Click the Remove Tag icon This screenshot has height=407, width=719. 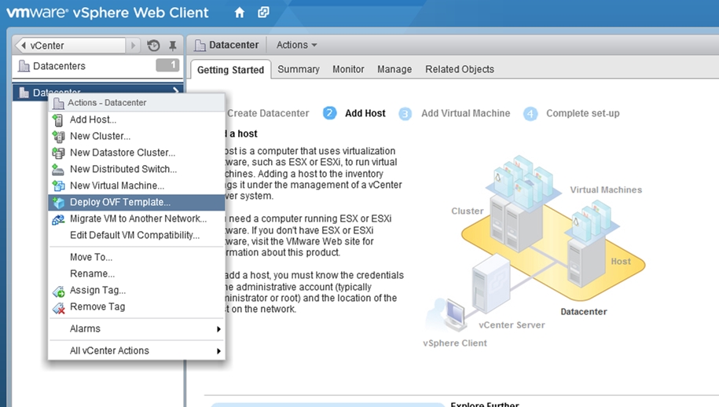58,307
